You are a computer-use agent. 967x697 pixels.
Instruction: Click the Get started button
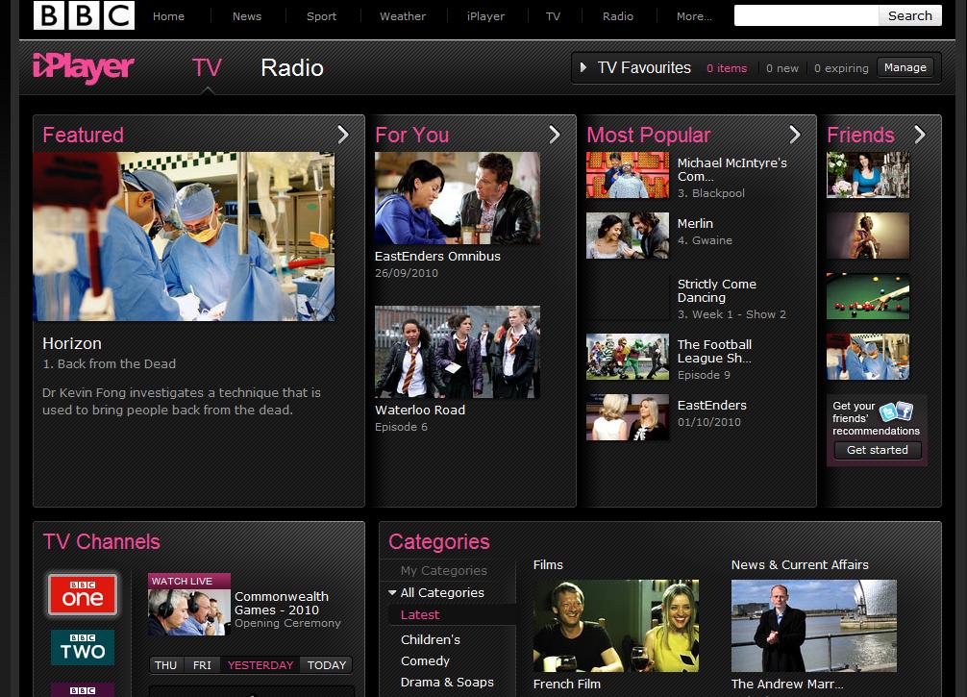click(x=877, y=450)
